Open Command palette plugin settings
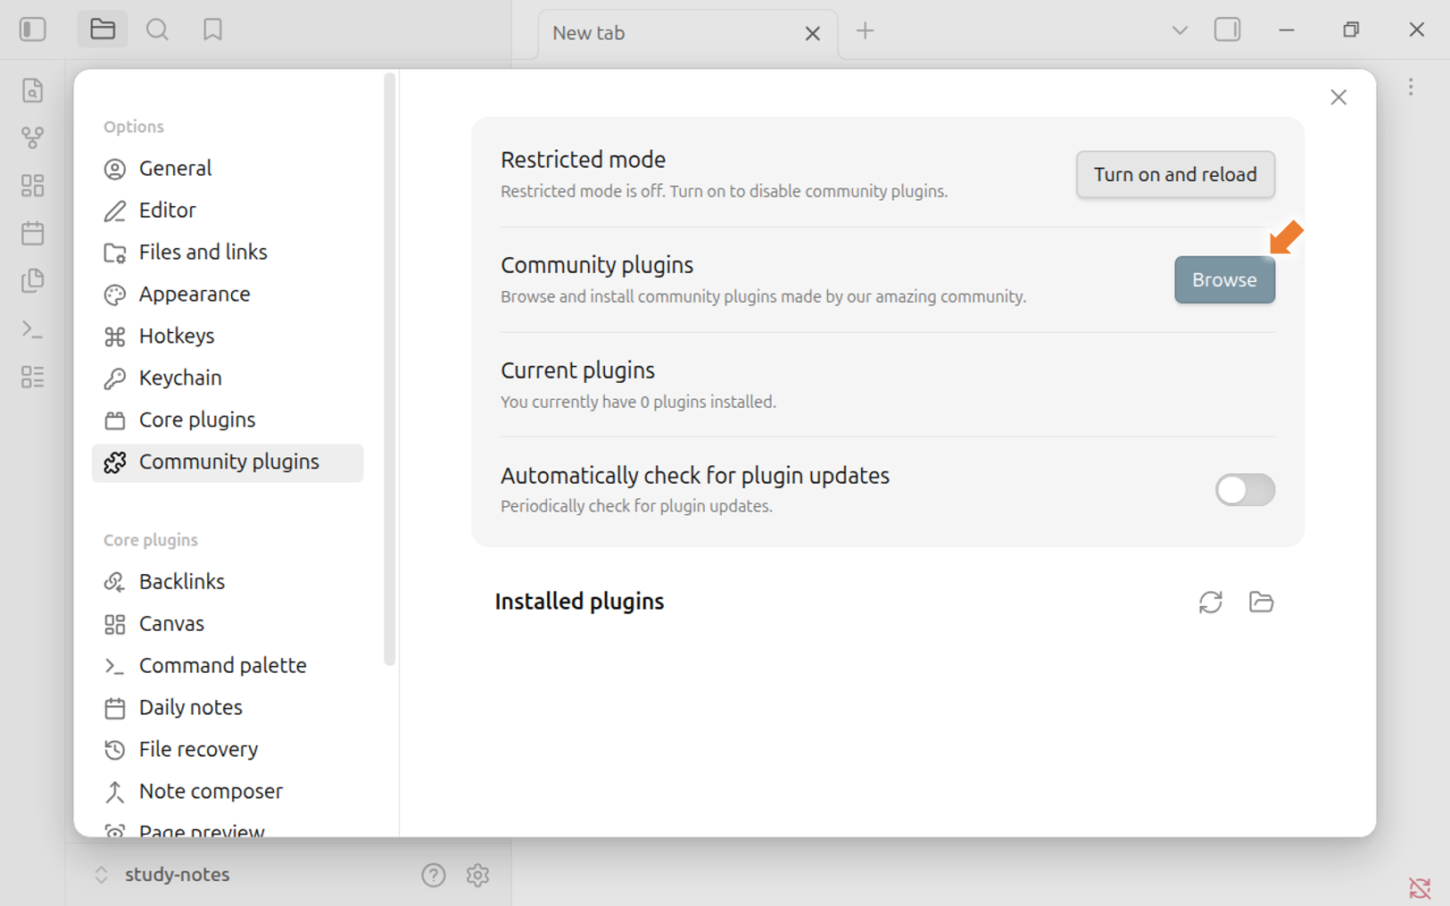This screenshot has height=906, width=1450. 228,665
